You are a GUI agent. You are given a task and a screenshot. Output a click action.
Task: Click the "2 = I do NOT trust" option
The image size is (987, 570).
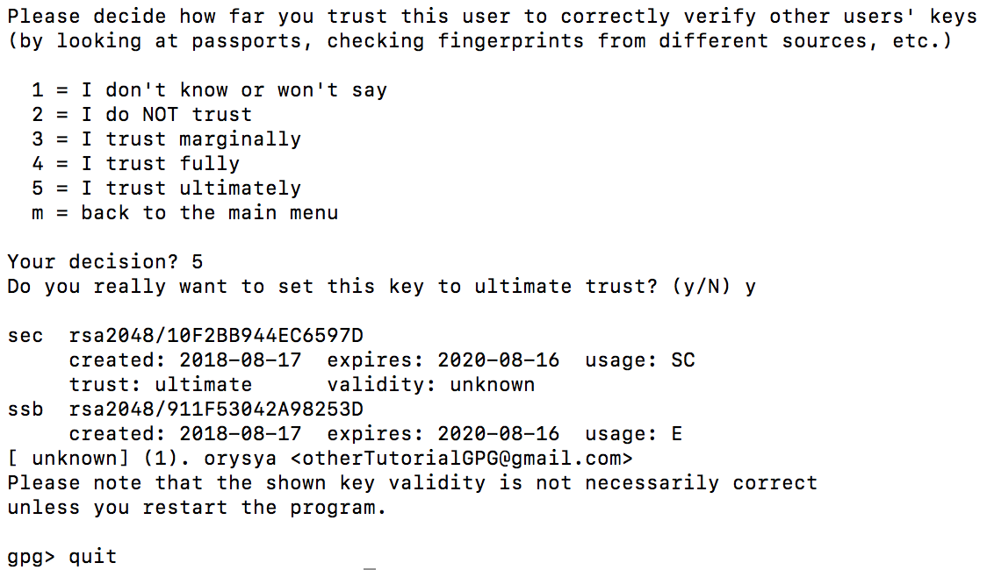coord(141,115)
